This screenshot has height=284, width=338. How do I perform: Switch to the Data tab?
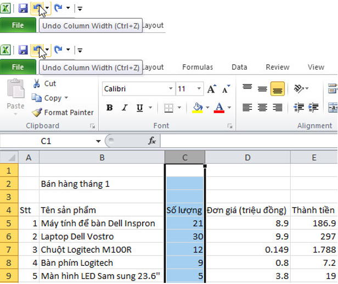tap(239, 68)
